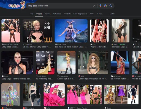
Task: Select the Images tab
Action: click(39, 14)
